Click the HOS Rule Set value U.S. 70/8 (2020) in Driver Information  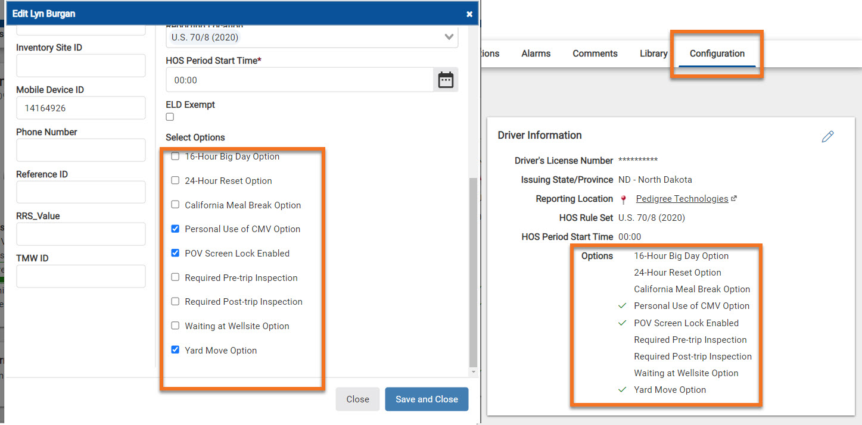click(652, 218)
